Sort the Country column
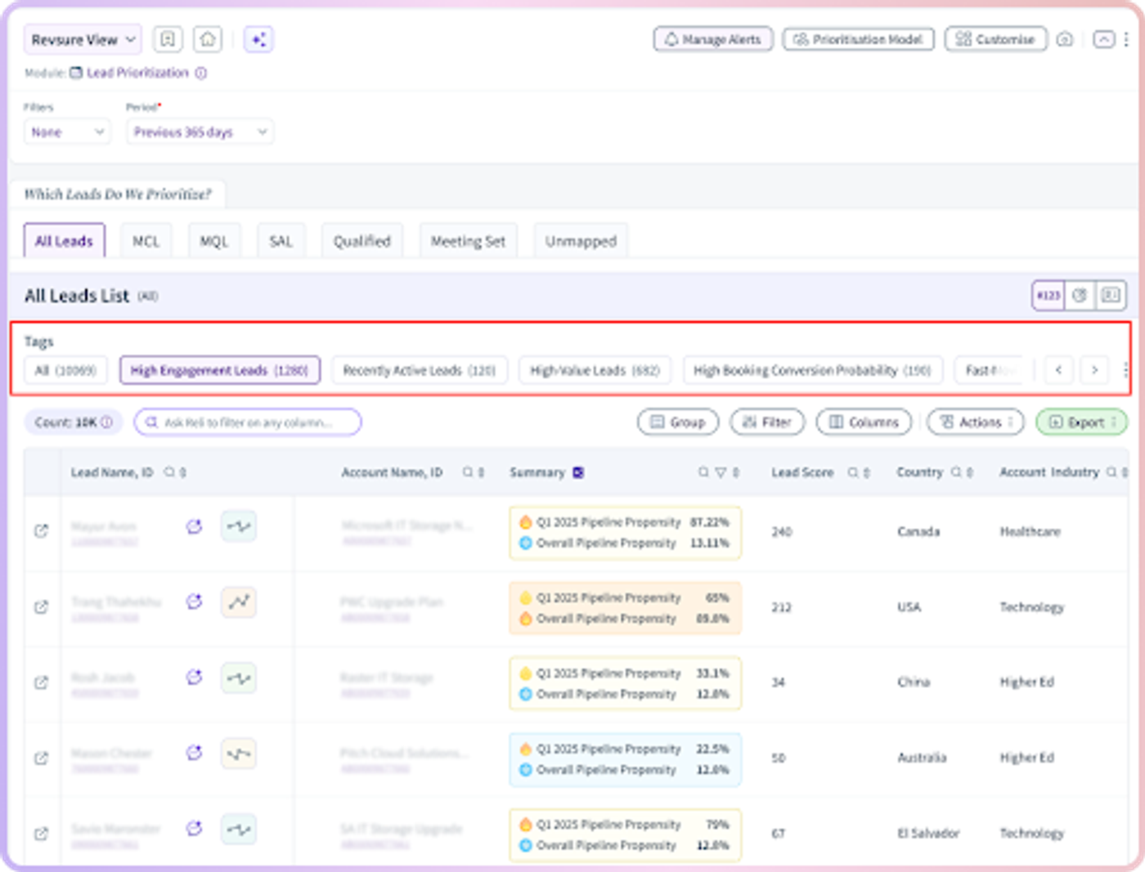Image resolution: width=1145 pixels, height=872 pixels. [970, 472]
